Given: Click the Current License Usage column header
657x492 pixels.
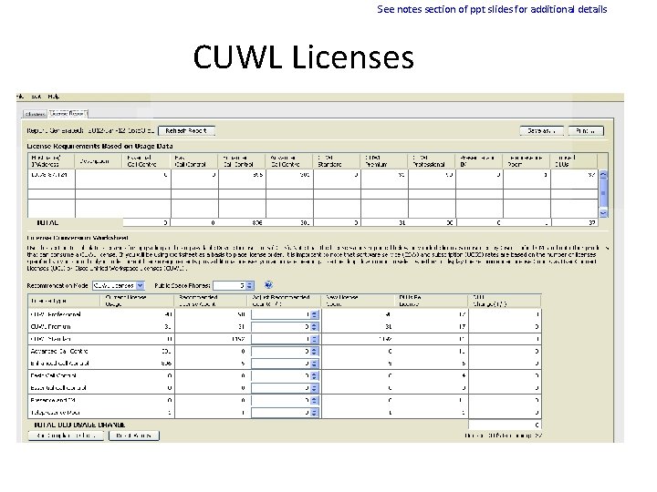Looking at the screenshot, I should click(137, 301).
